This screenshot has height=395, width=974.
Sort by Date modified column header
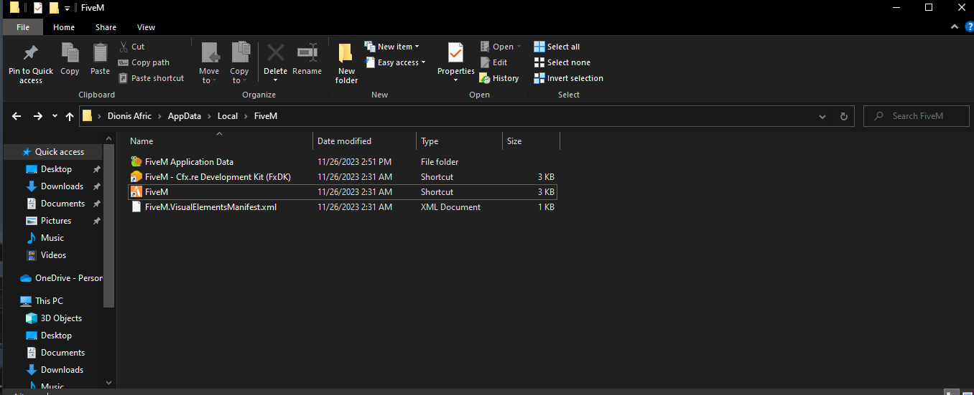[x=364, y=141]
